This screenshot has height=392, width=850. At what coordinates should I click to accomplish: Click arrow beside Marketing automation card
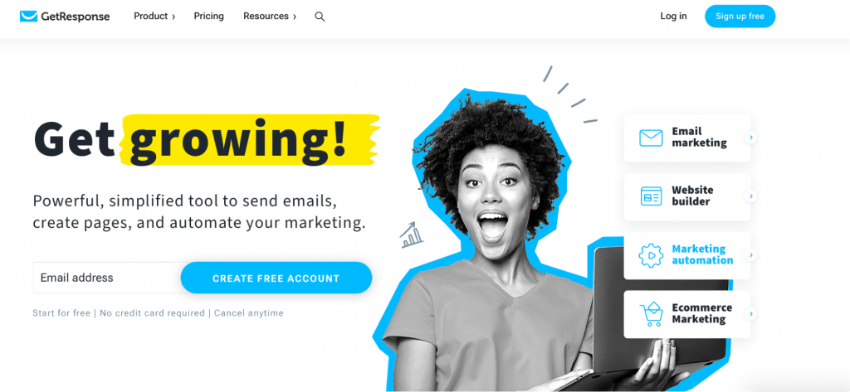tap(750, 255)
